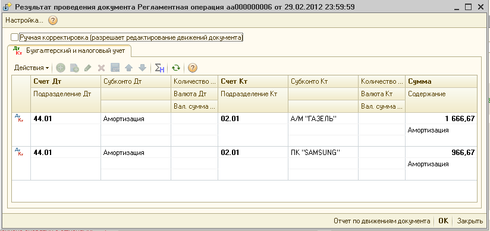This screenshot has width=490, height=231.
Task: Enable the Ручная корректировка checkbox
Action: pyautogui.click(x=14, y=37)
